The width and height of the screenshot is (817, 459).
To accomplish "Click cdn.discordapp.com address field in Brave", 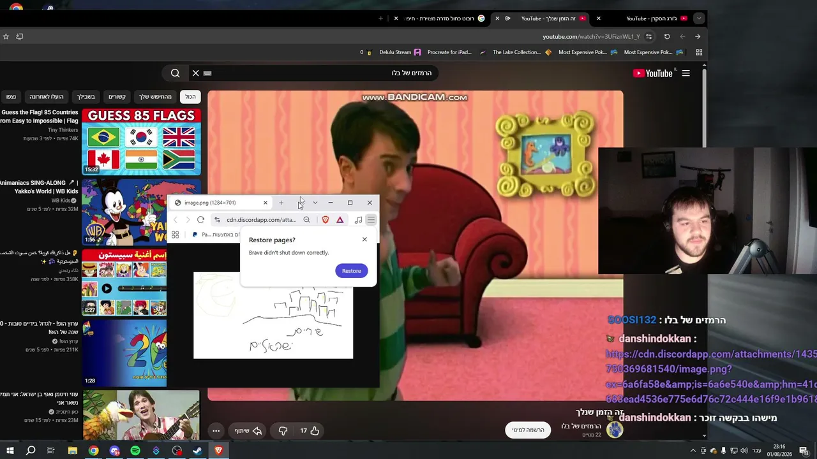I will (261, 220).
